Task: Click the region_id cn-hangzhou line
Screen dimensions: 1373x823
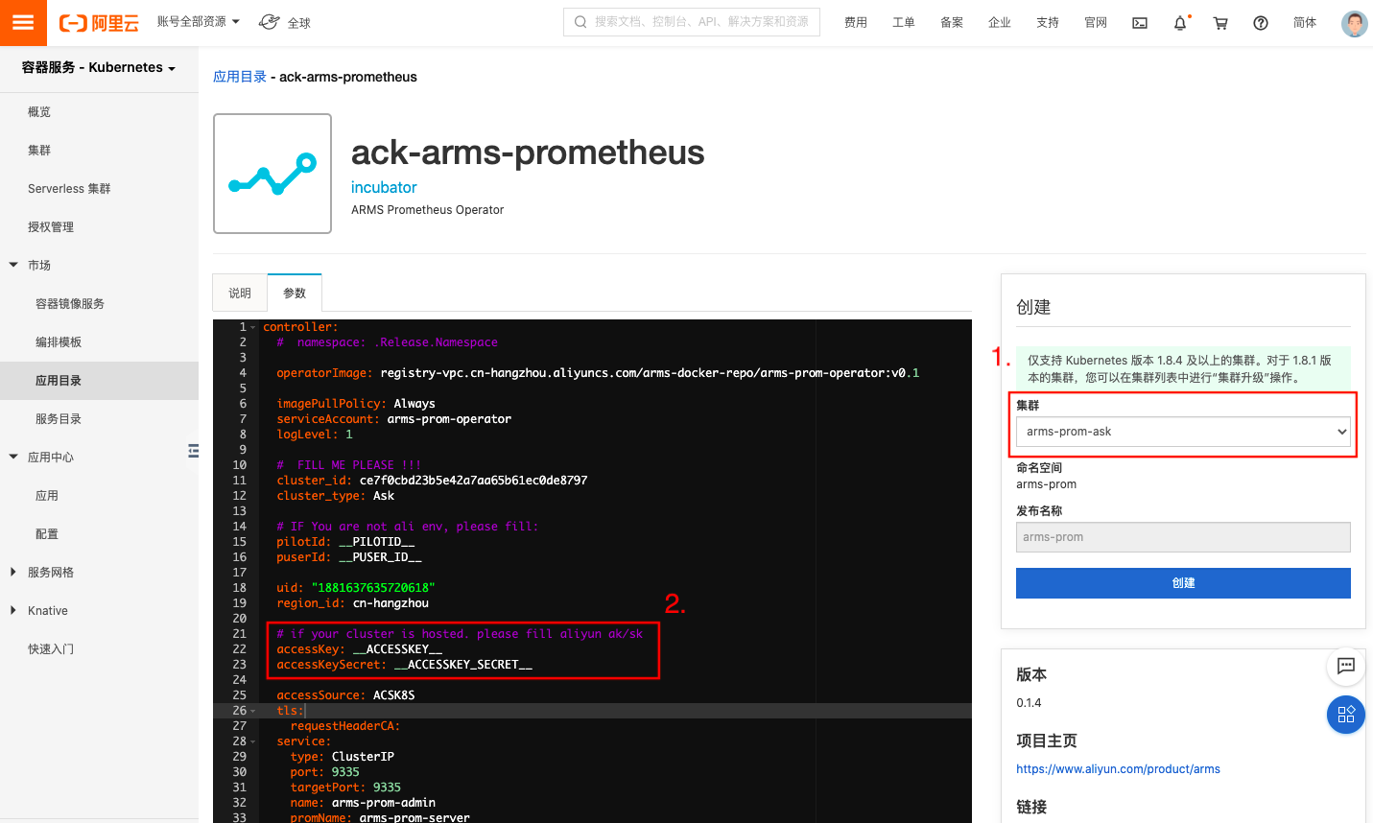Action: tap(352, 603)
